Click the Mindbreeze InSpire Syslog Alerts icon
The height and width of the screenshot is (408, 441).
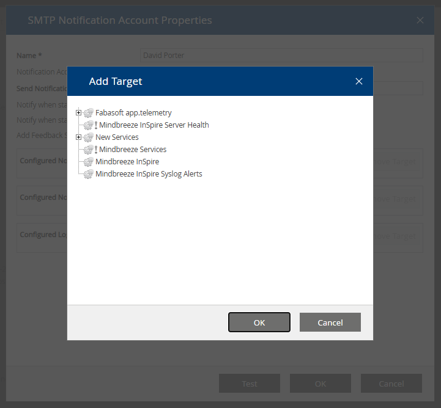point(89,174)
